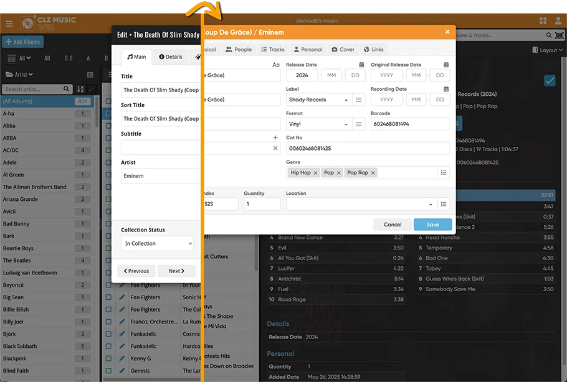Image resolution: width=567 pixels, height=382 pixels.
Task: Click the columns icon in the Artist panel header
Action: (x=90, y=75)
